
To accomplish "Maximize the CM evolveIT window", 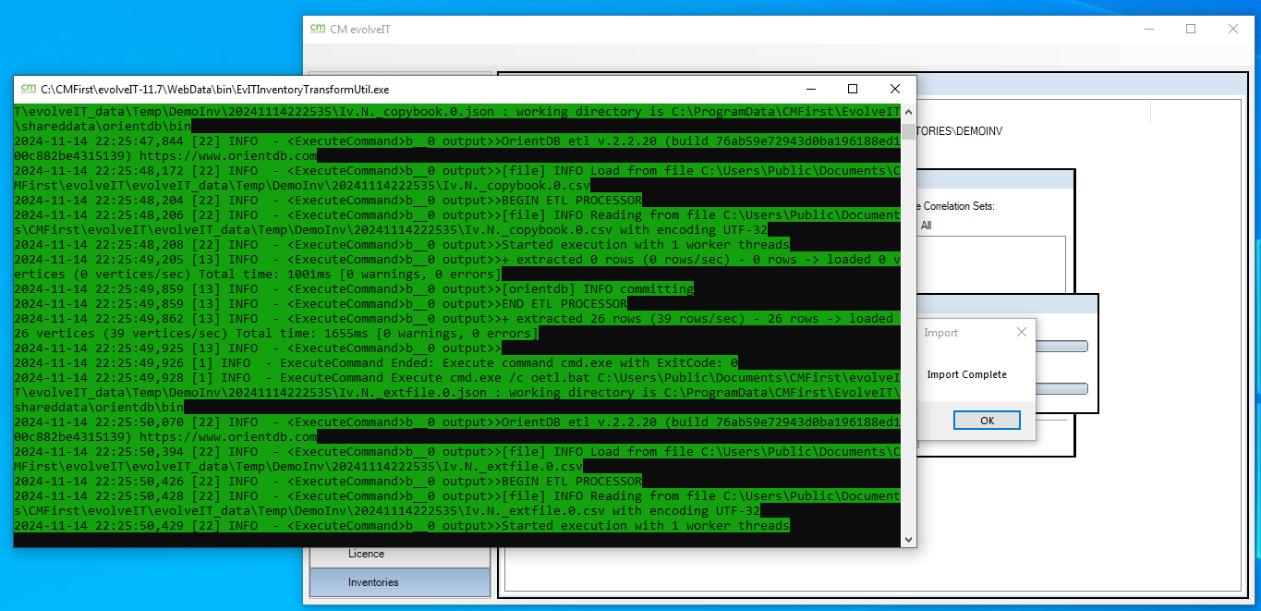I will click(x=1191, y=30).
